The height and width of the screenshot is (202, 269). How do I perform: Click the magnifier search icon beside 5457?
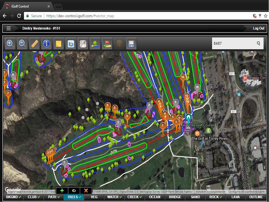pyautogui.click(x=258, y=43)
